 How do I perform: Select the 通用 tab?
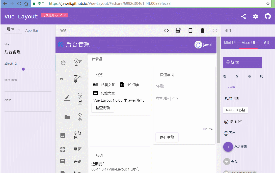point(266,43)
